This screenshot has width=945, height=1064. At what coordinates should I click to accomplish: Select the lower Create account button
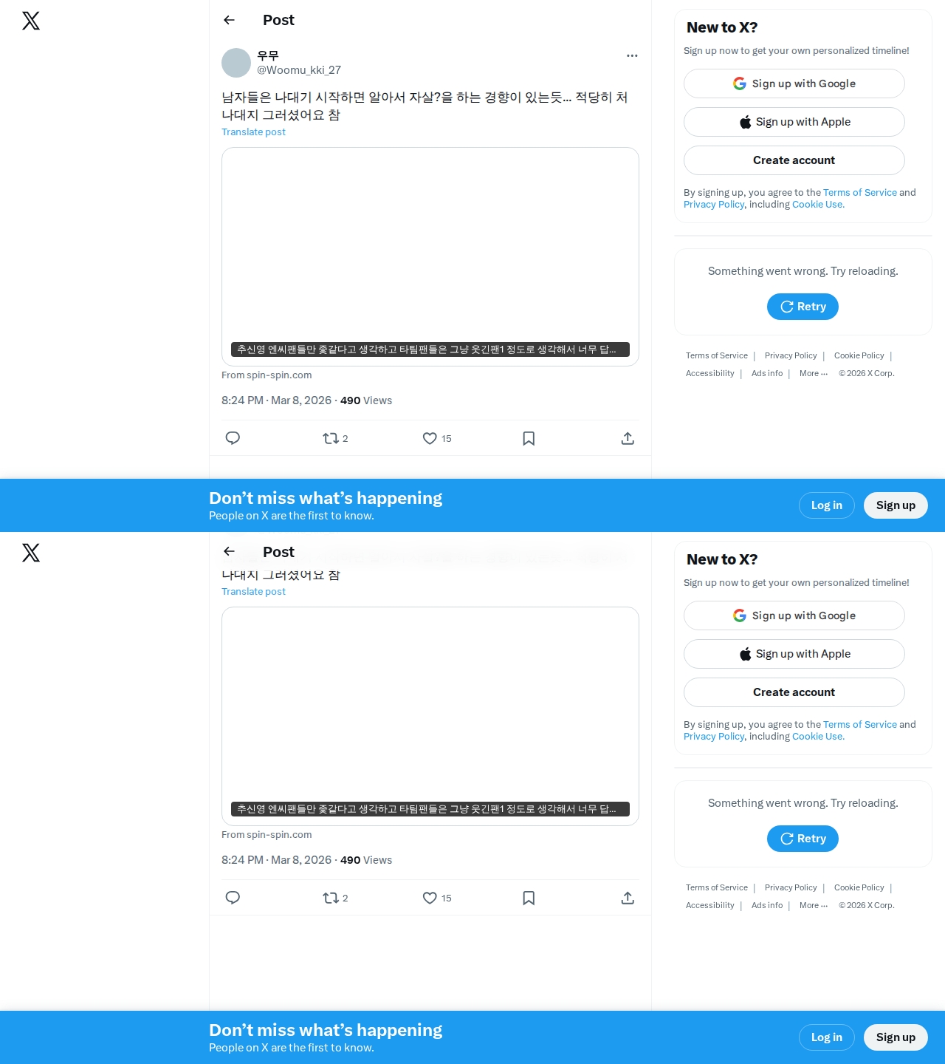pos(794,692)
